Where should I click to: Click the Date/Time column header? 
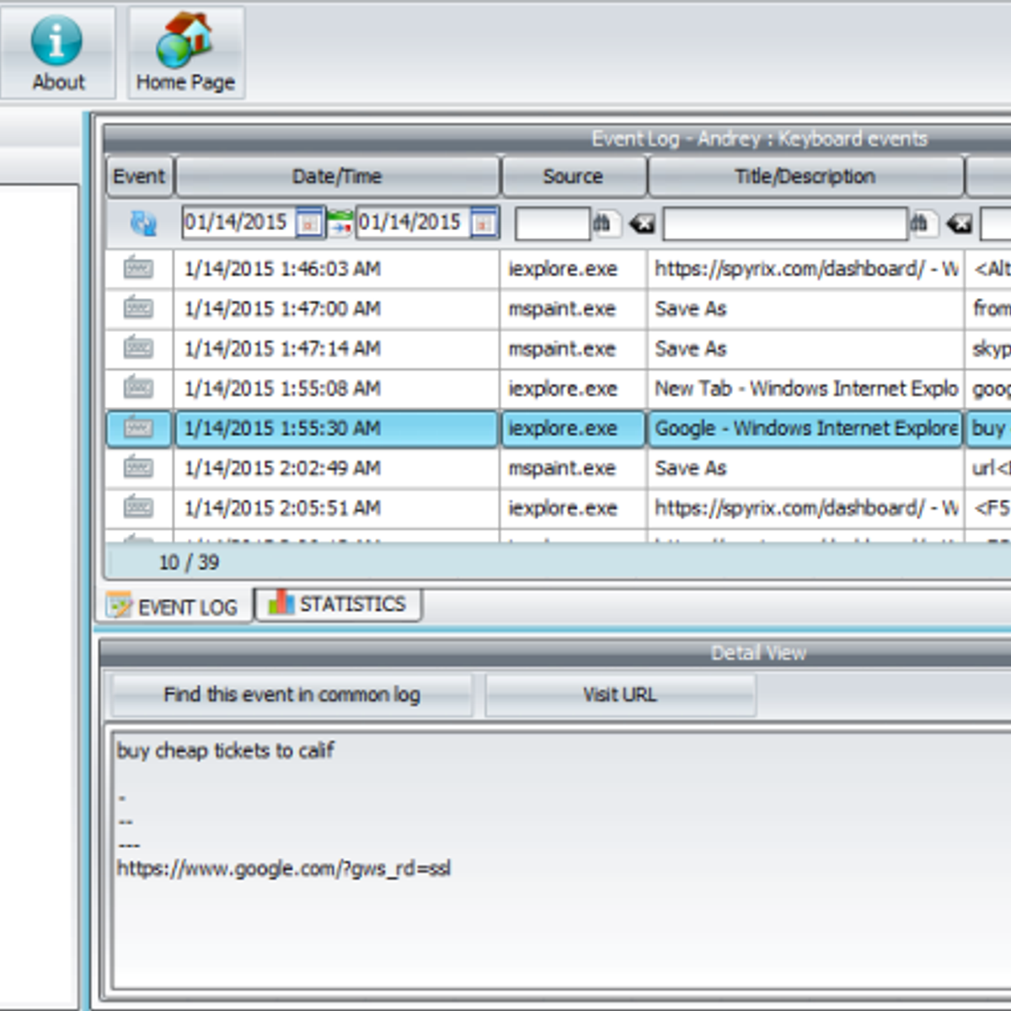337,176
